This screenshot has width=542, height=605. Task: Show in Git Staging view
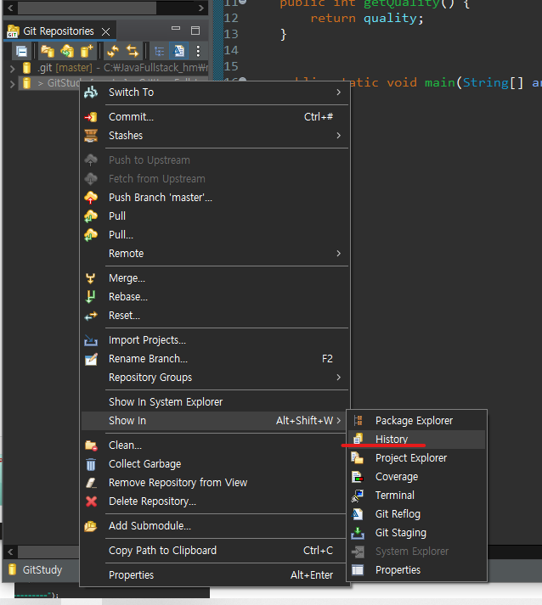pos(417,533)
